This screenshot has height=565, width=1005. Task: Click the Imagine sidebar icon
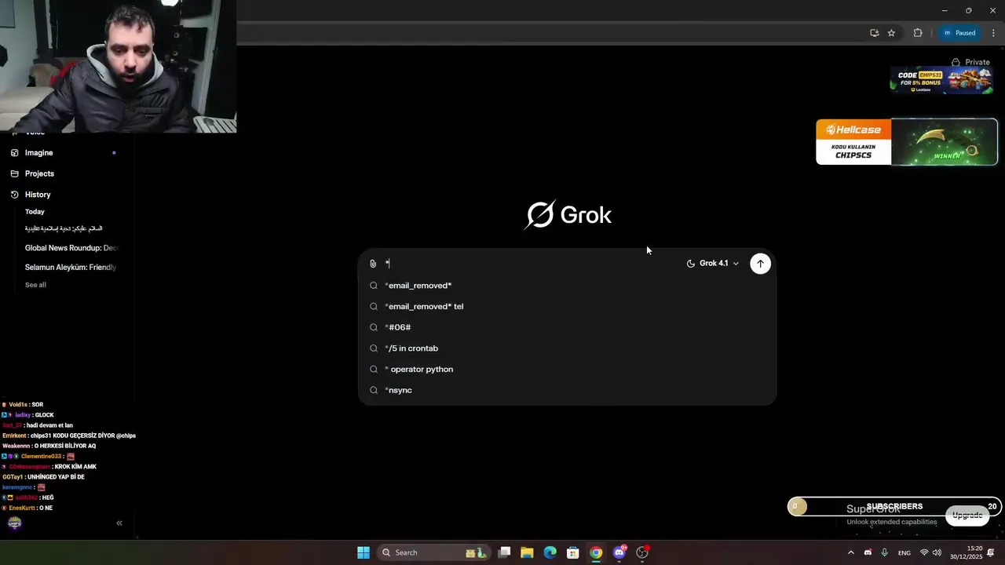tap(14, 153)
